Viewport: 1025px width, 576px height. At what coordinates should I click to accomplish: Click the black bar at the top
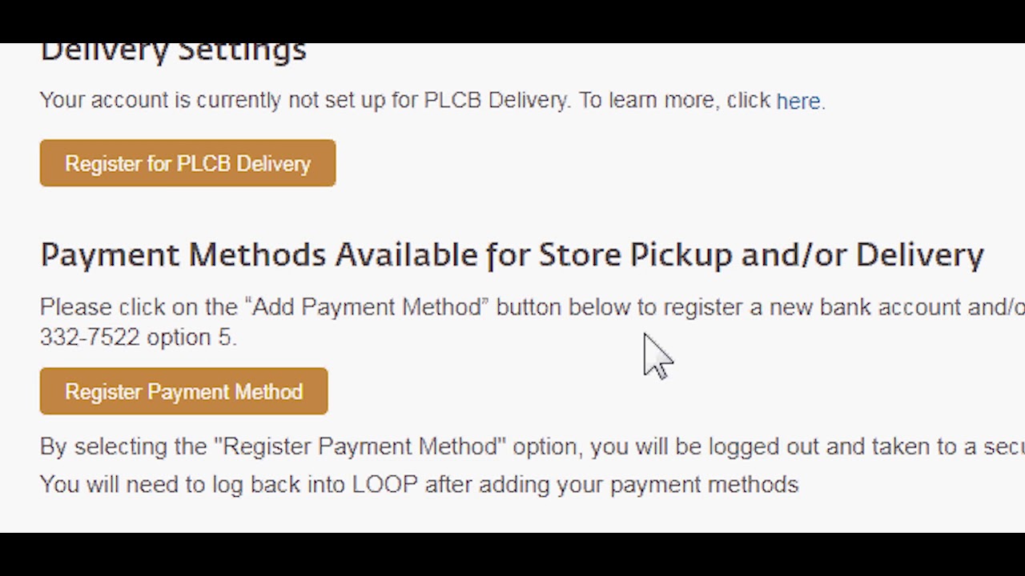[x=512, y=21]
